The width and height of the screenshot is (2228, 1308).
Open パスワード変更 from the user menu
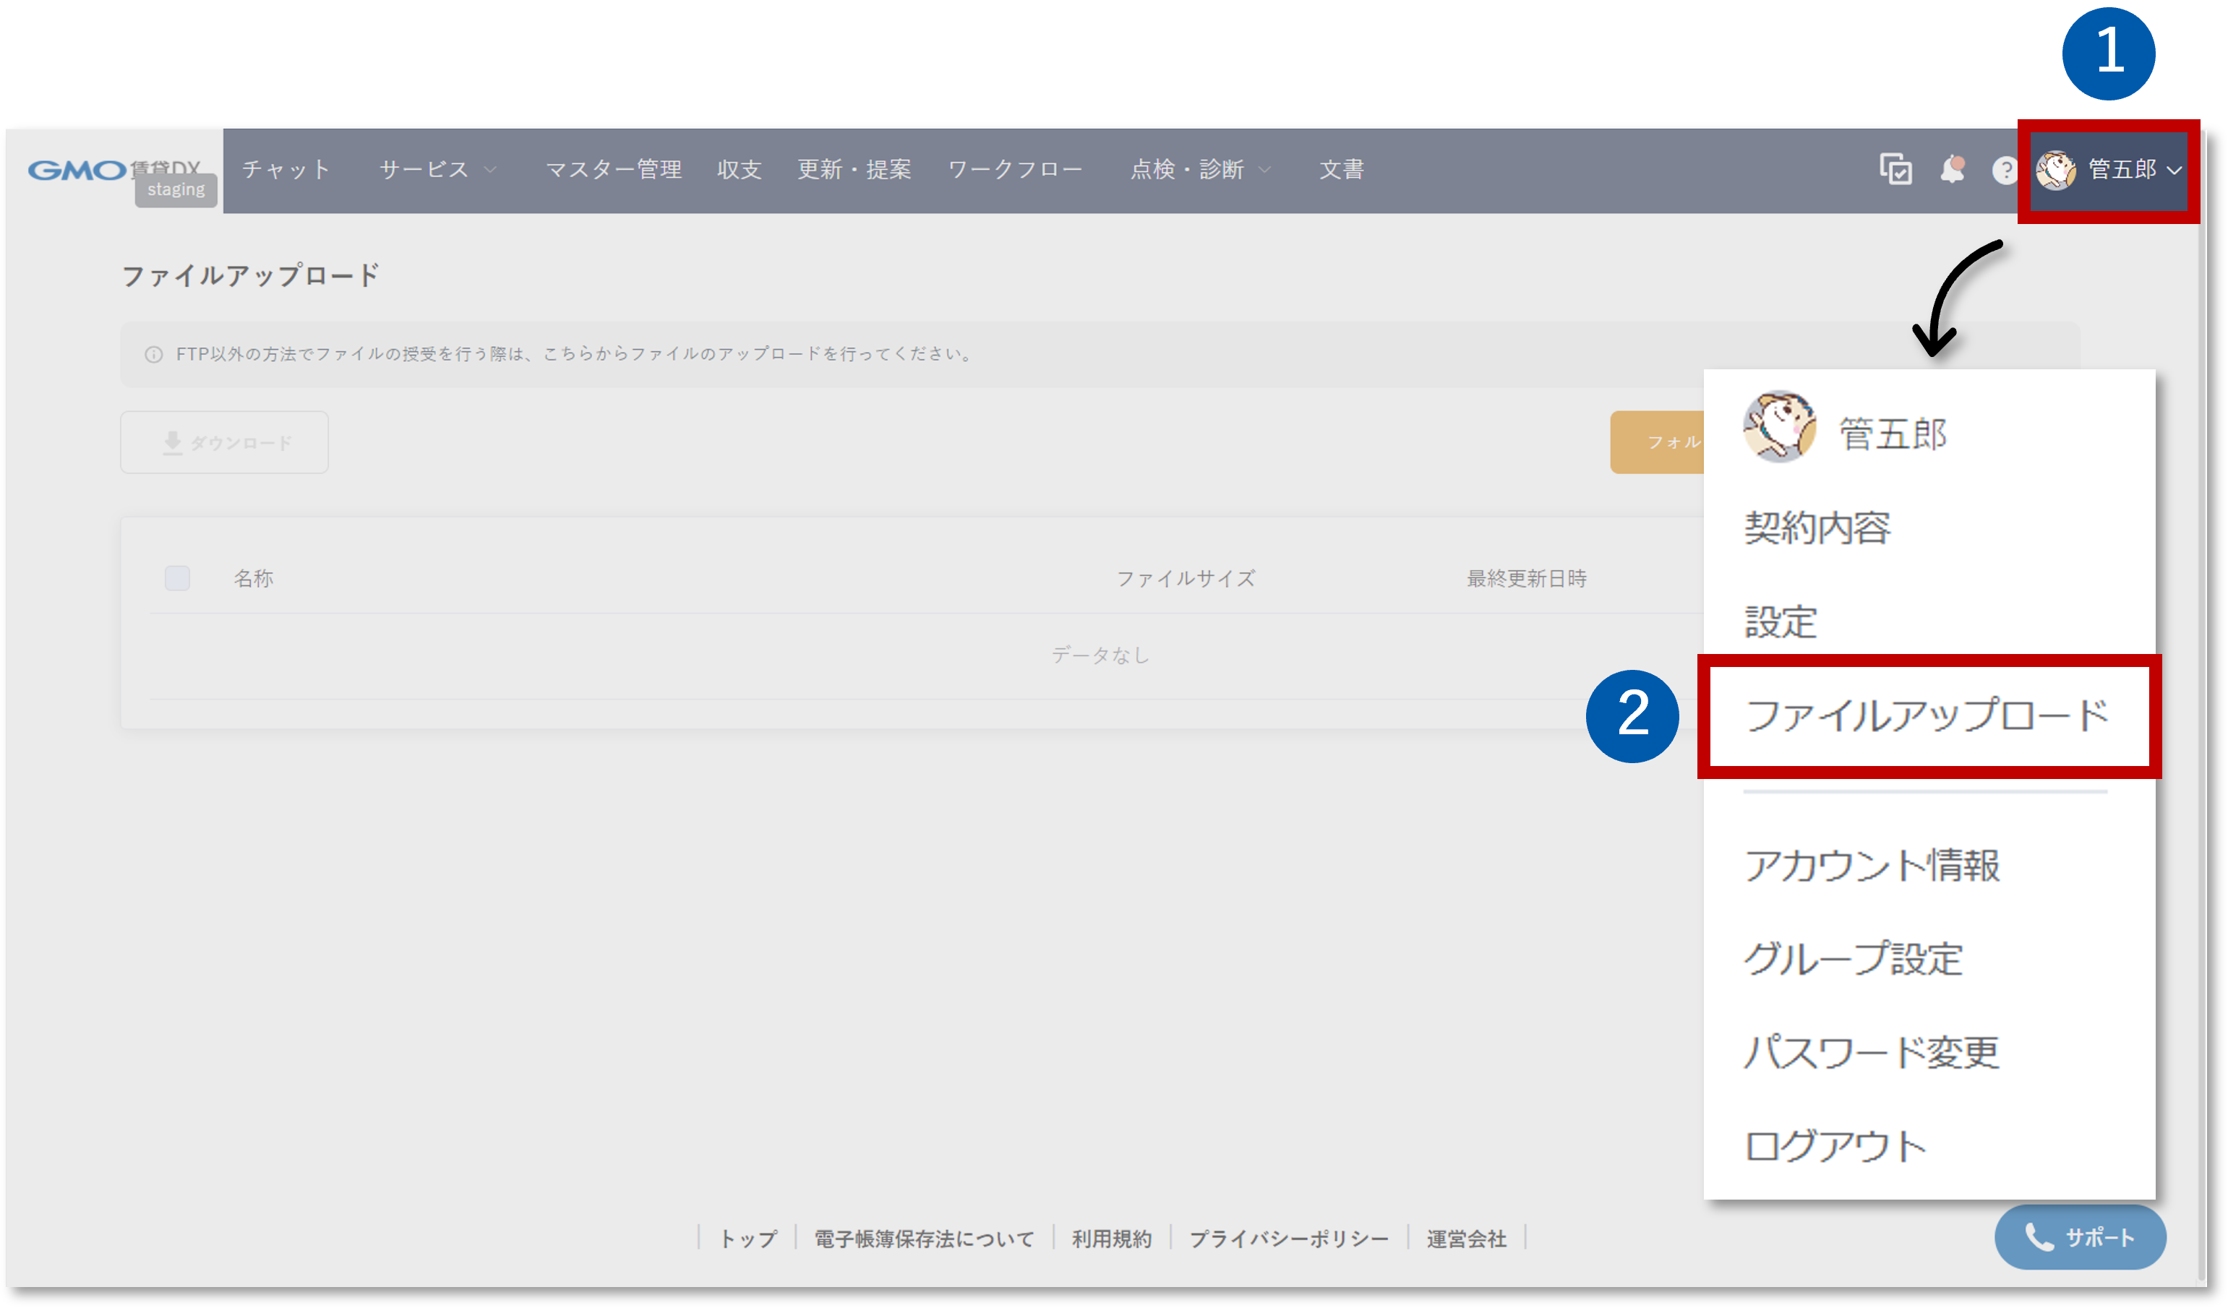1871,1051
